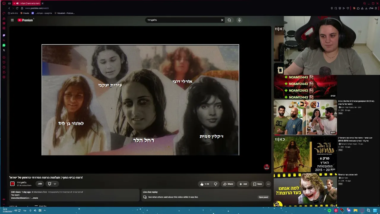Open the Claude bookmark

[25, 13]
